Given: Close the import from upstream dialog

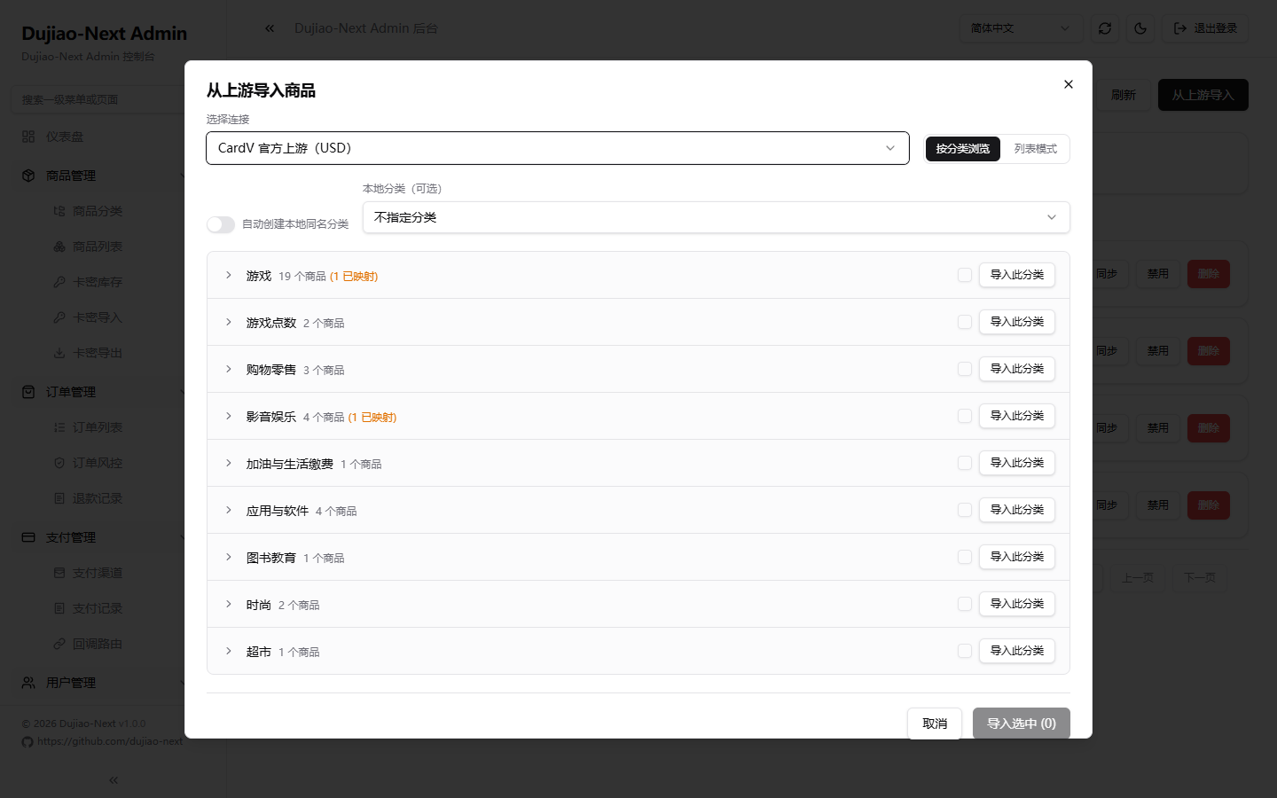Looking at the screenshot, I should [1069, 84].
